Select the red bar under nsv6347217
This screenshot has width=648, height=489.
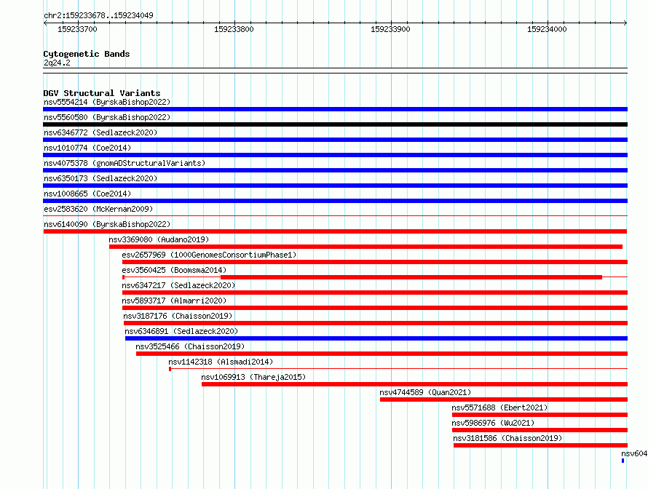click(375, 293)
